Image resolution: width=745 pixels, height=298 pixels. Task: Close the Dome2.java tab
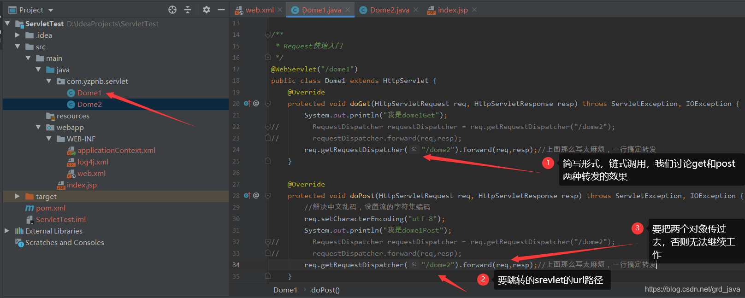(416, 10)
